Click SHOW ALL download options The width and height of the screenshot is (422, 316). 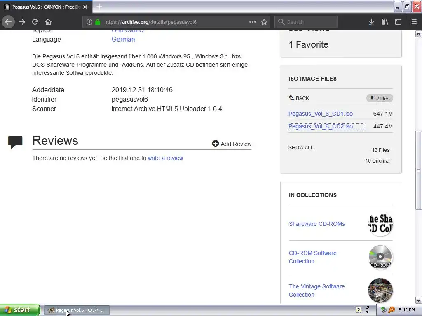click(x=301, y=148)
